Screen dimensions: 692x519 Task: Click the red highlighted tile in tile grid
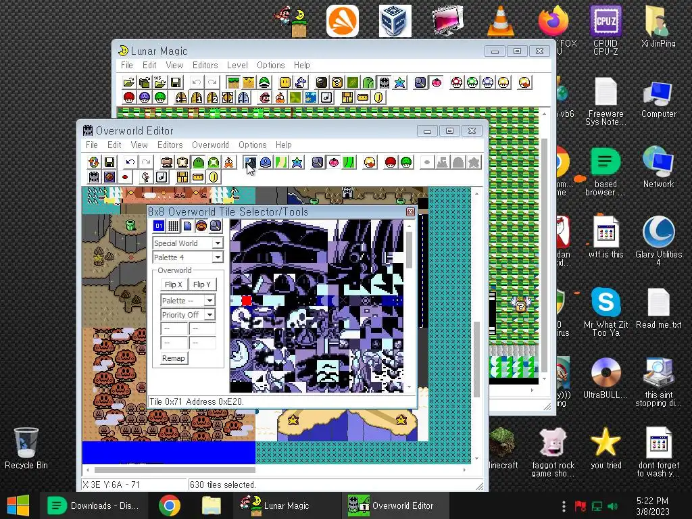point(247,301)
